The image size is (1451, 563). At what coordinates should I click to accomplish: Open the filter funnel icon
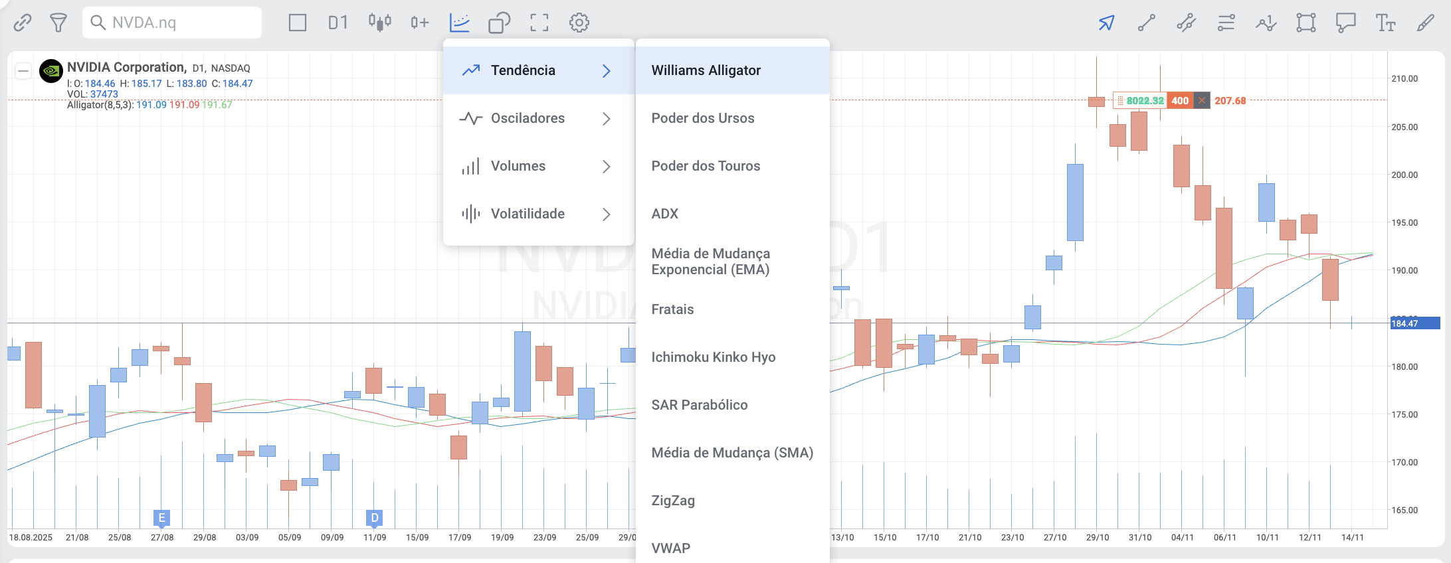click(58, 23)
